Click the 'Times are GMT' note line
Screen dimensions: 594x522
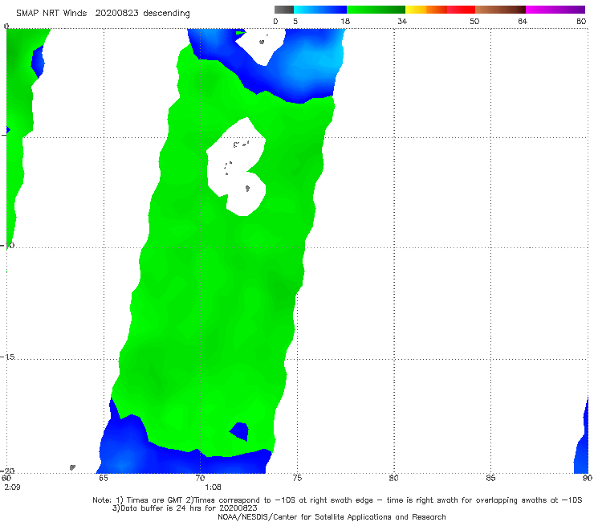(x=337, y=500)
